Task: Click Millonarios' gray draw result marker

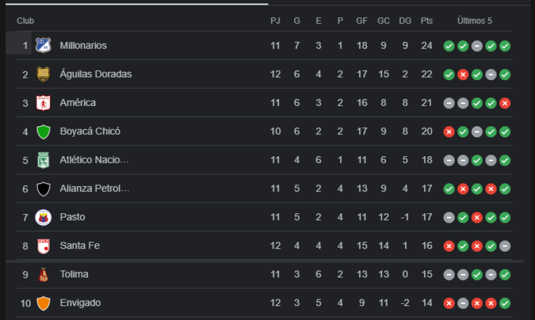Action: pos(477,45)
